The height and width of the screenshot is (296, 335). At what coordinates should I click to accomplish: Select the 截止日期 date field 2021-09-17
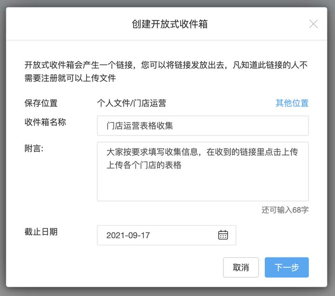[x=167, y=235]
